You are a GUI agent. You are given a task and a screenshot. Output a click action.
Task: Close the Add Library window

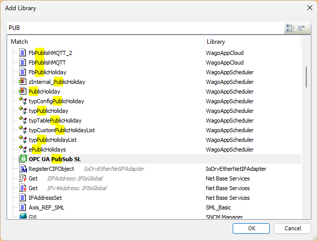click(x=310, y=8)
